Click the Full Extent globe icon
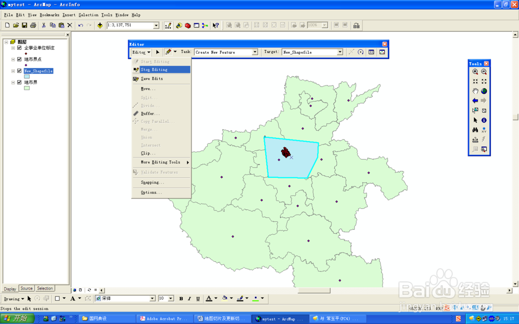This screenshot has height=324, width=519. (x=484, y=91)
